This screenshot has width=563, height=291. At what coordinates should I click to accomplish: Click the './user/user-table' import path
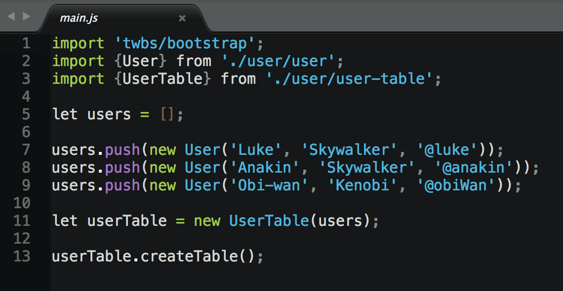coord(348,79)
